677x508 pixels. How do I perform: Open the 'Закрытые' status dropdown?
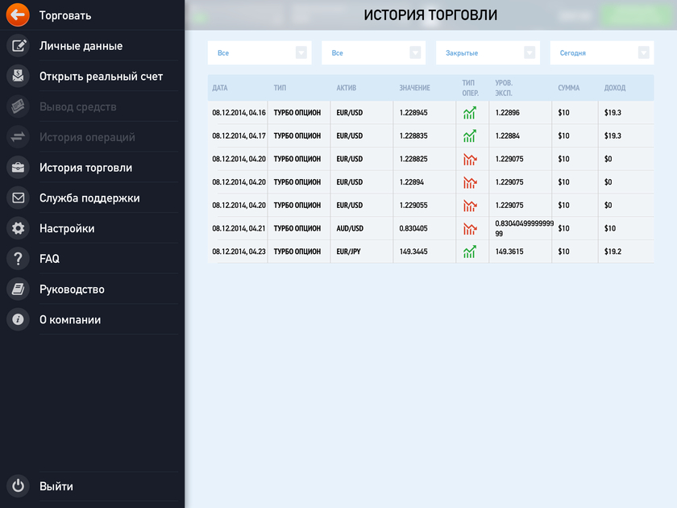[x=488, y=52]
